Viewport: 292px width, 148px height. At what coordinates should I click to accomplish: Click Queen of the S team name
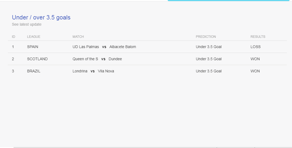click(x=85, y=59)
